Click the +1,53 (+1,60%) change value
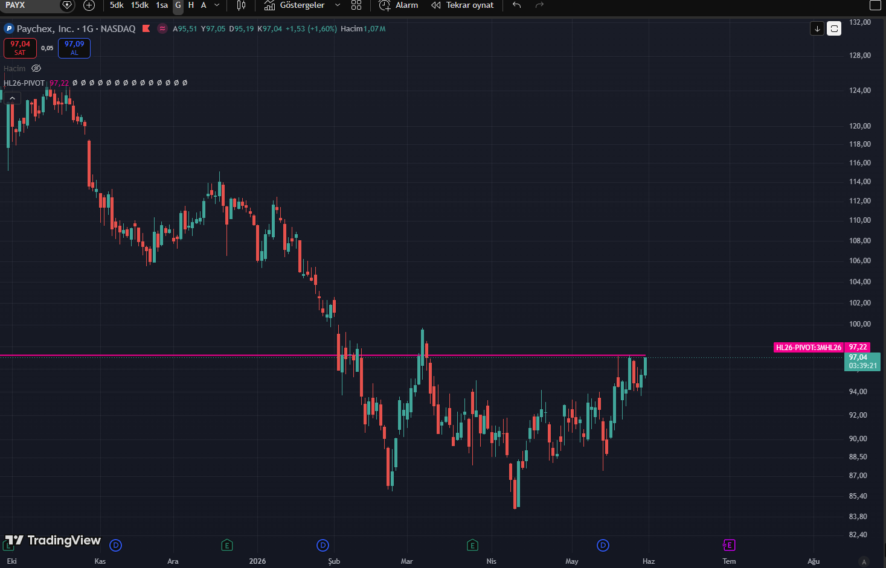 pos(311,29)
